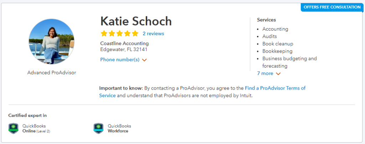Screen dimensions: 365x144
Task: Show 7 more services
Action: (x=265, y=73)
